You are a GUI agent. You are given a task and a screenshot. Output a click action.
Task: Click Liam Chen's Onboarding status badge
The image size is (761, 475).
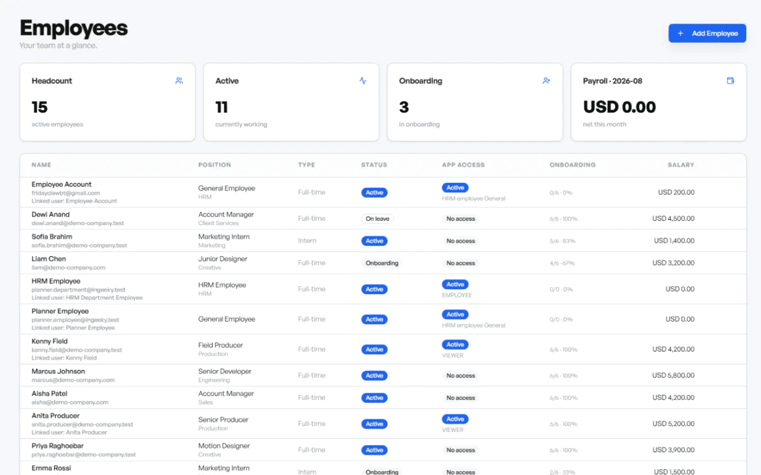(x=382, y=263)
